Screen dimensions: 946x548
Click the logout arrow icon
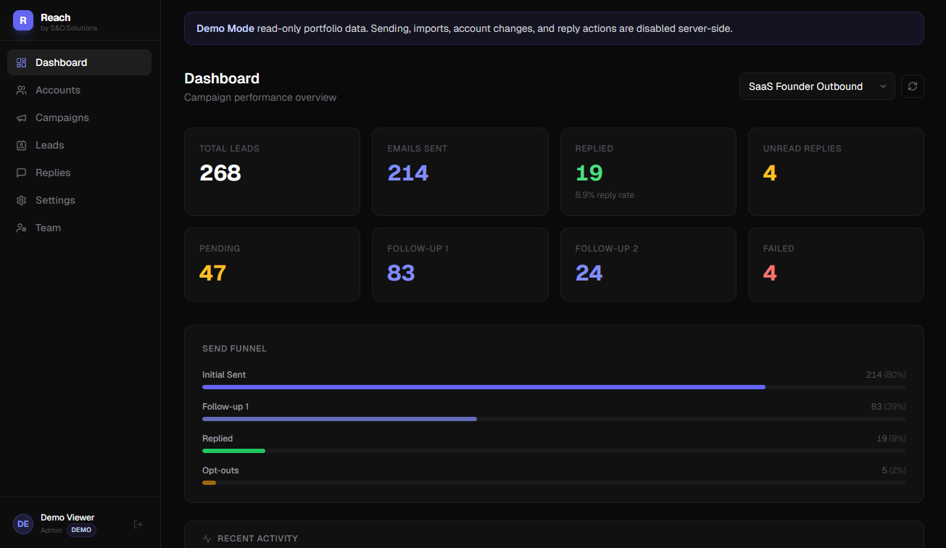click(x=138, y=524)
